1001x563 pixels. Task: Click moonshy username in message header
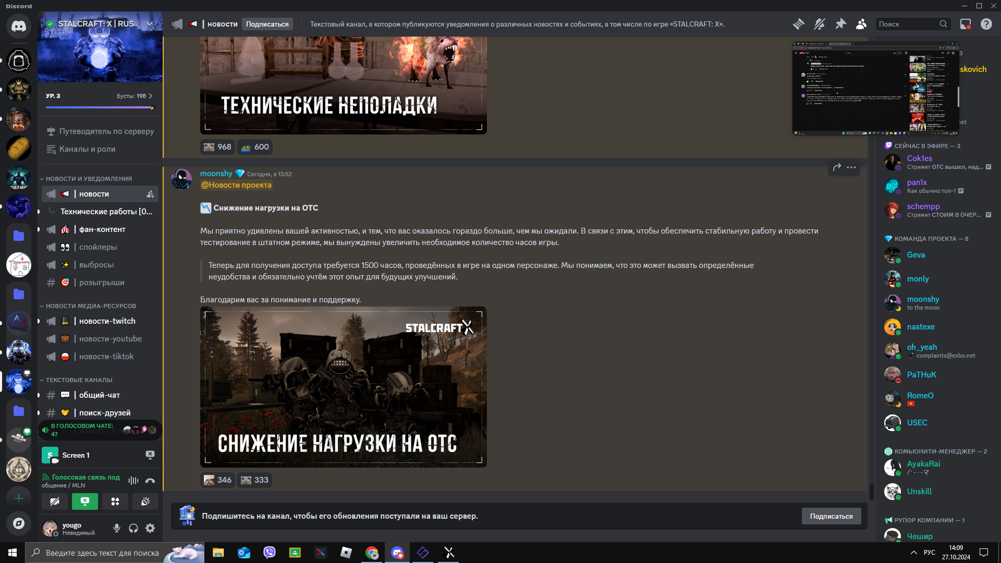click(x=216, y=174)
